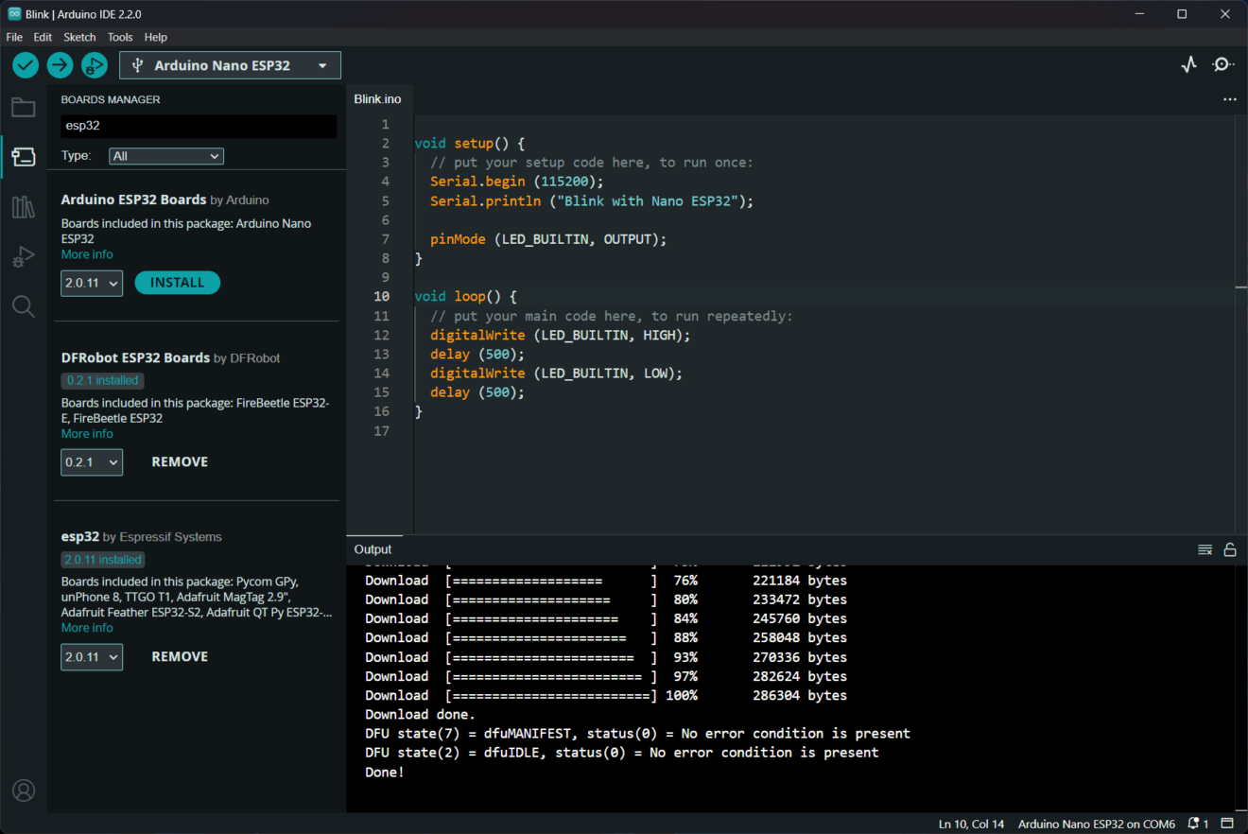The width and height of the screenshot is (1248, 834).
Task: Click the boards search field containing esp32
Action: pos(199,126)
